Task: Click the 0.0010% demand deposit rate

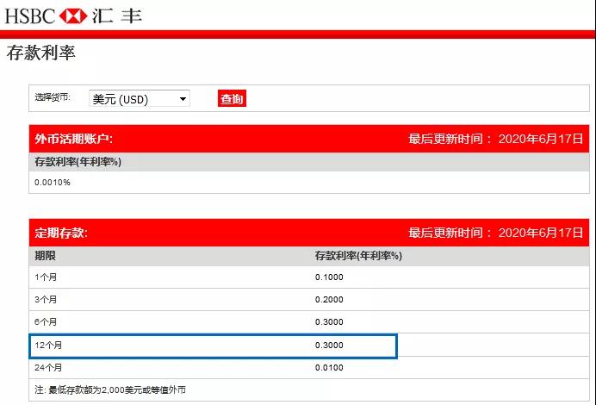Action: pos(53,182)
